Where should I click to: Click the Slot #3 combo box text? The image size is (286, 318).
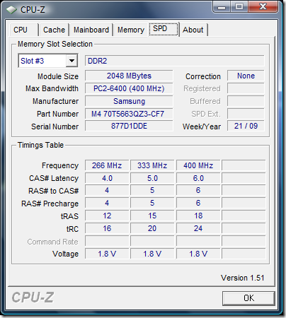tap(33, 61)
